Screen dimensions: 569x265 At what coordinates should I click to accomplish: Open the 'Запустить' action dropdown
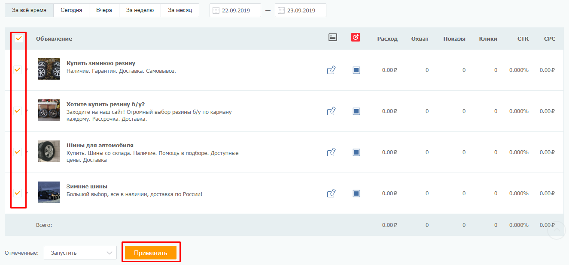pos(81,253)
